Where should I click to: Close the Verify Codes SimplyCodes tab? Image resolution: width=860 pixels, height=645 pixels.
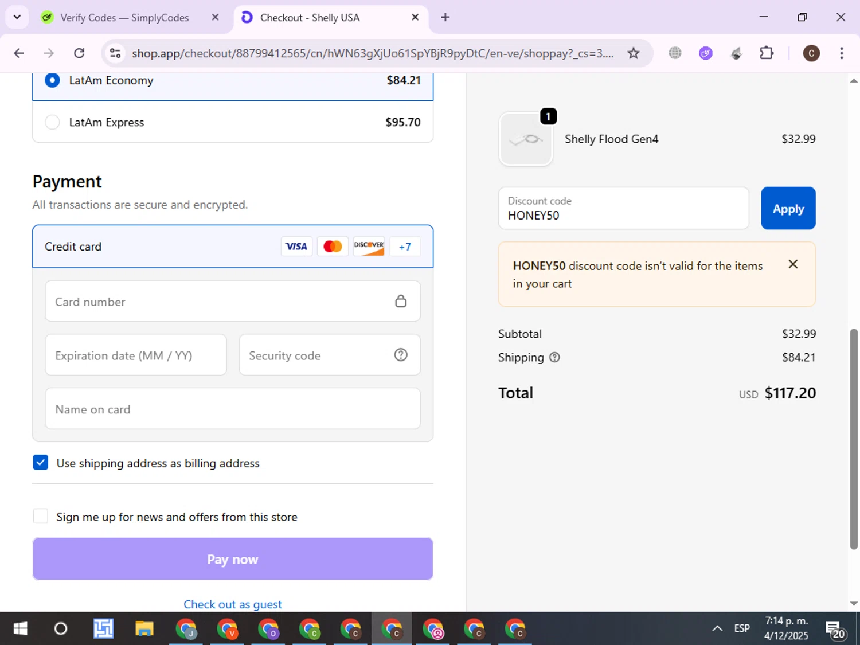pyautogui.click(x=215, y=17)
